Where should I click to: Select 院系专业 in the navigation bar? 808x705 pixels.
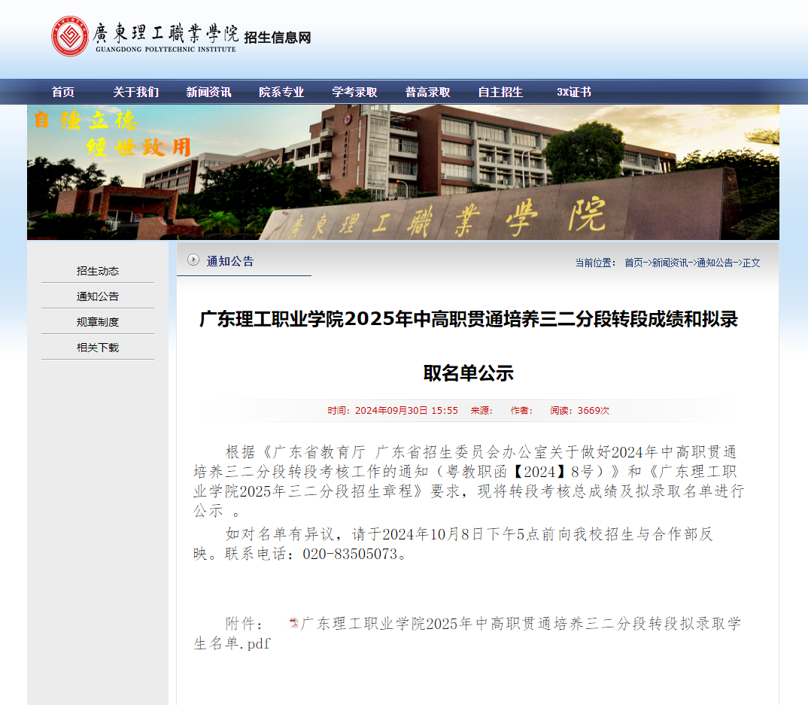[282, 92]
